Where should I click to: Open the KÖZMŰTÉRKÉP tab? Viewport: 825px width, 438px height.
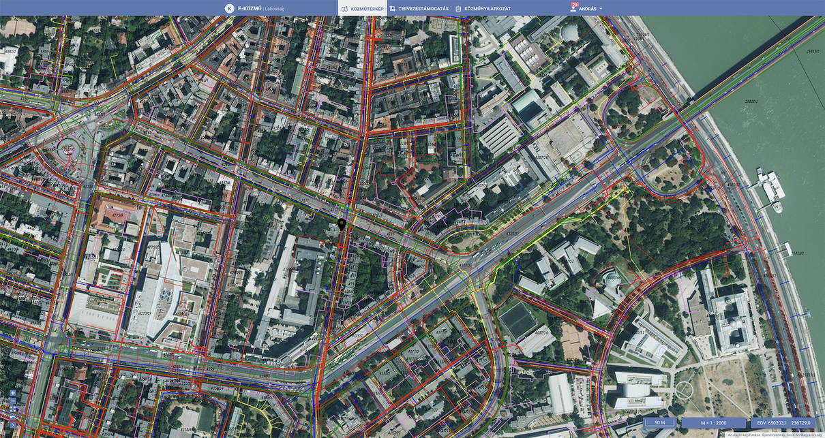coord(361,8)
